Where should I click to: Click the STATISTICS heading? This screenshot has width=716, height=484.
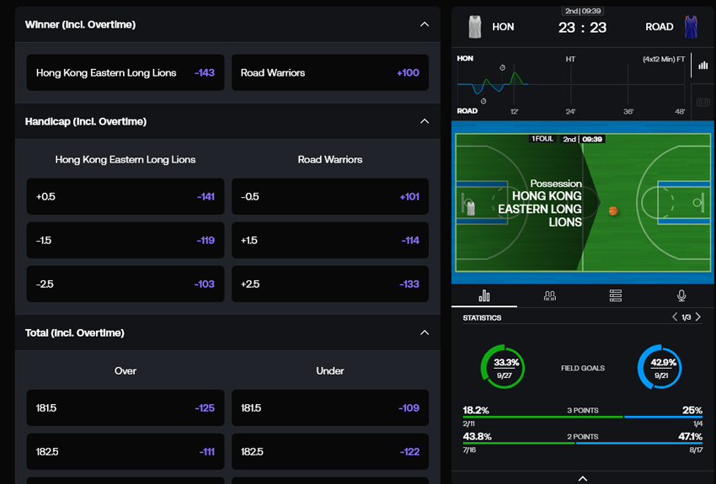point(482,318)
